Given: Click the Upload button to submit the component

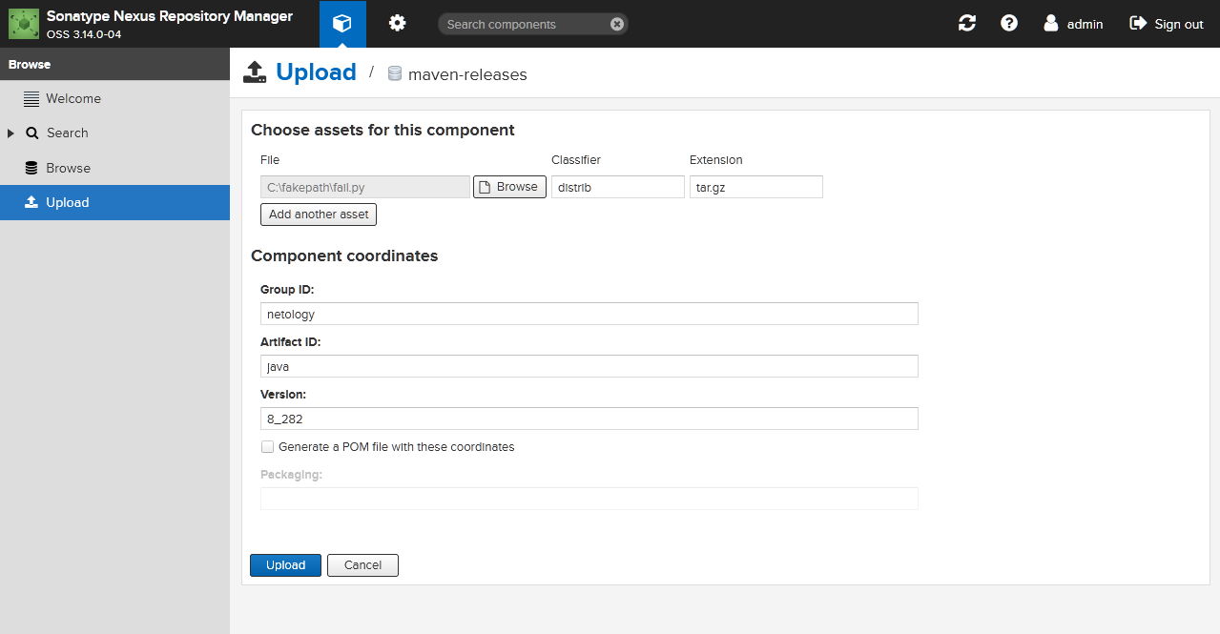Looking at the screenshot, I should point(284,564).
